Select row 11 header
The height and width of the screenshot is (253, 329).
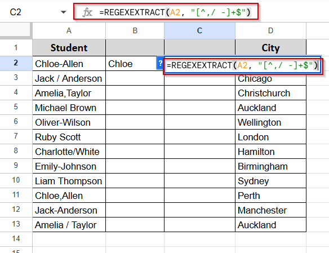click(16, 195)
